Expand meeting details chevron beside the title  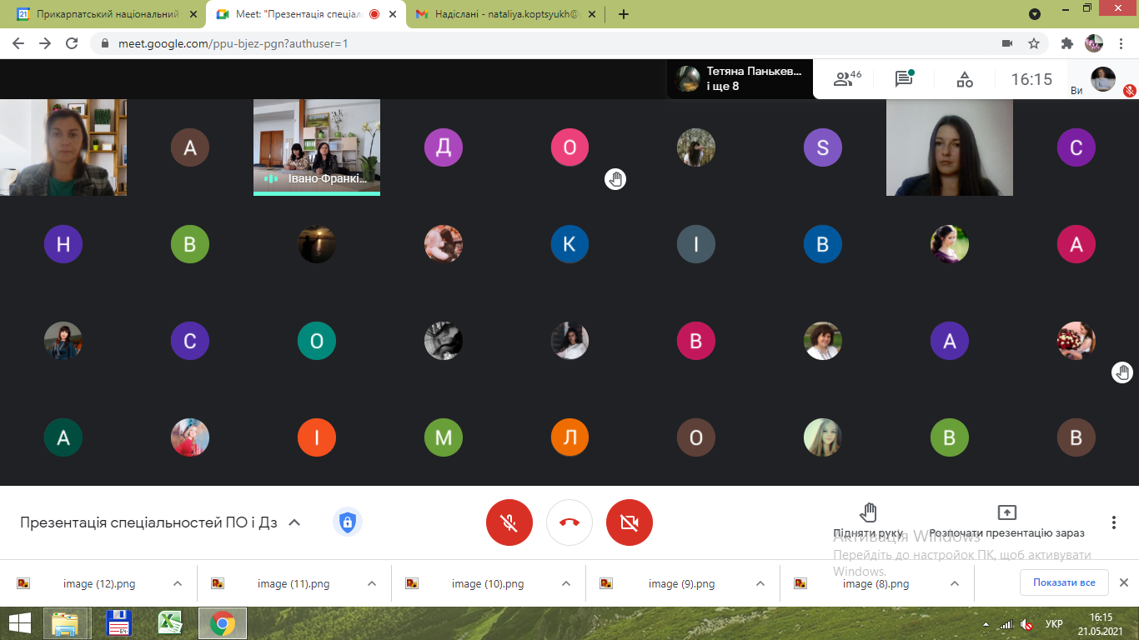[x=294, y=522]
